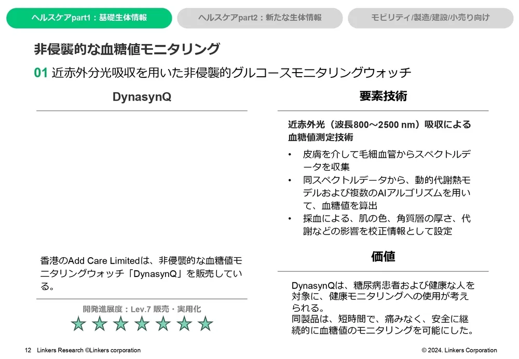Click the sixth green rating star
Screen dimensions: 519x359
pos(184,324)
